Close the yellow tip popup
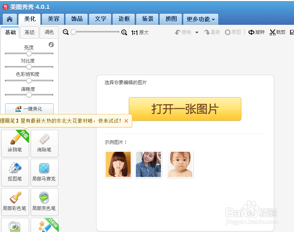This screenshot has height=232, width=294. click(x=126, y=121)
